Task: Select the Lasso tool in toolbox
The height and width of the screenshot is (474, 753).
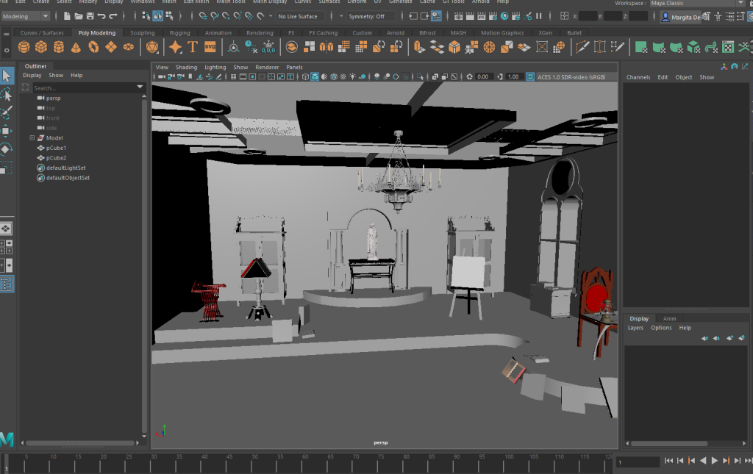Action: 7,95
